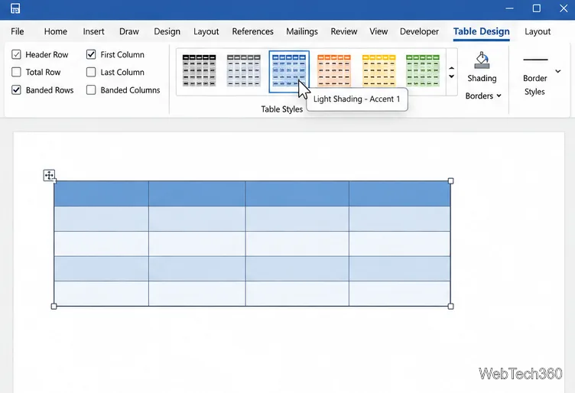Click the Shading paint bucket icon

pyautogui.click(x=482, y=60)
